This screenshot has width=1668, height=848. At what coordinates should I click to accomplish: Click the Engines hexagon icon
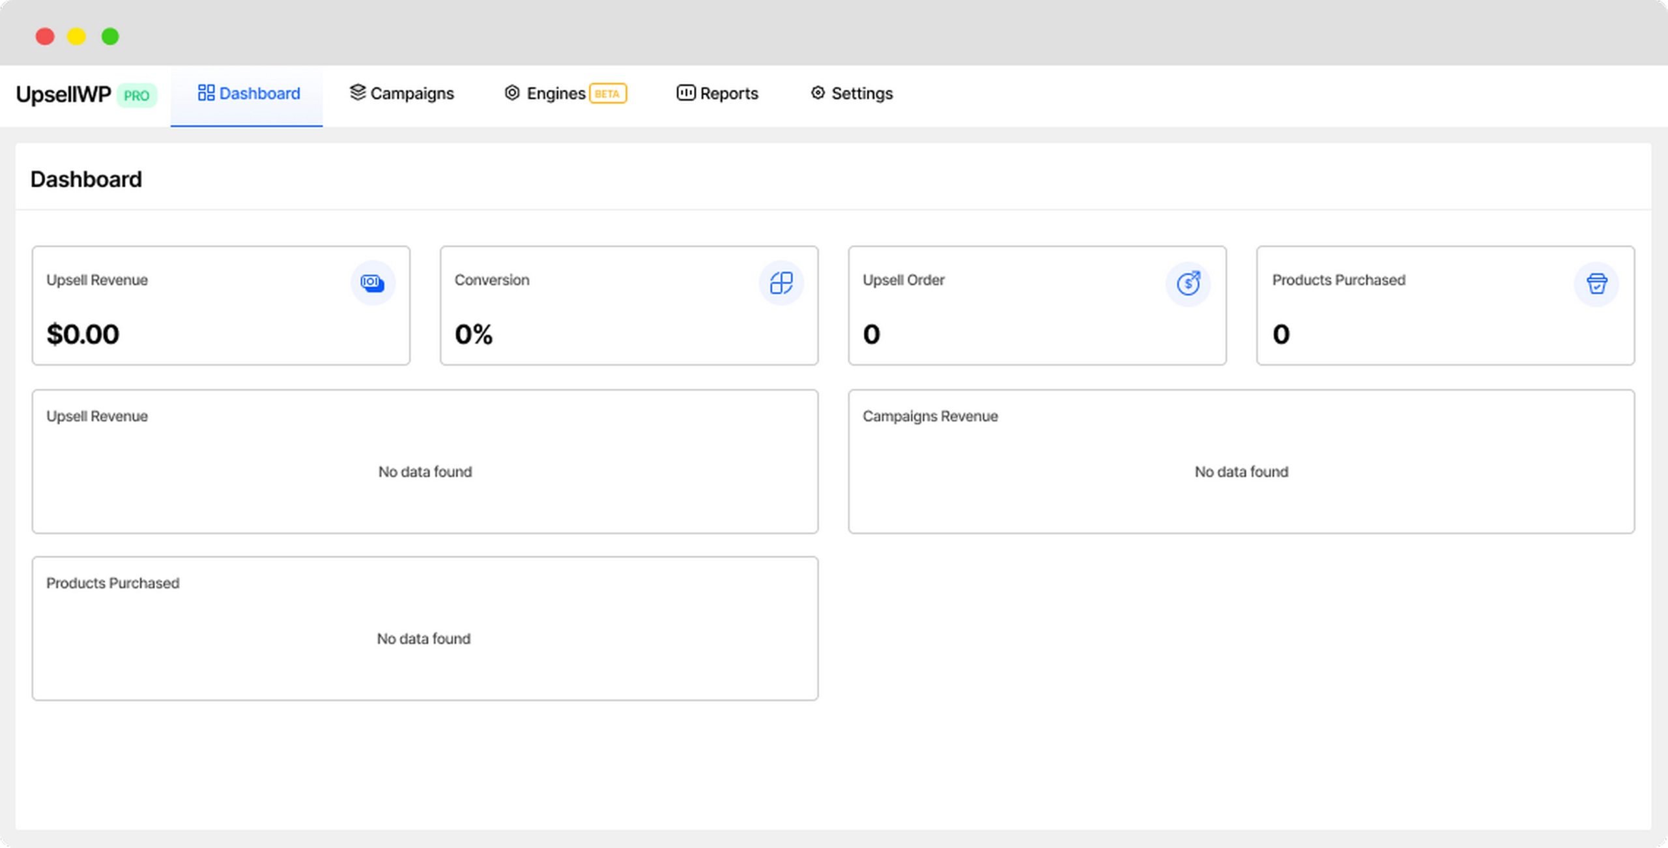point(512,93)
